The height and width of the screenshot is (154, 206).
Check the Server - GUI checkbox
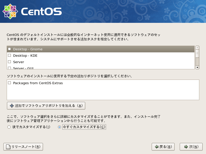(x=9, y=68)
